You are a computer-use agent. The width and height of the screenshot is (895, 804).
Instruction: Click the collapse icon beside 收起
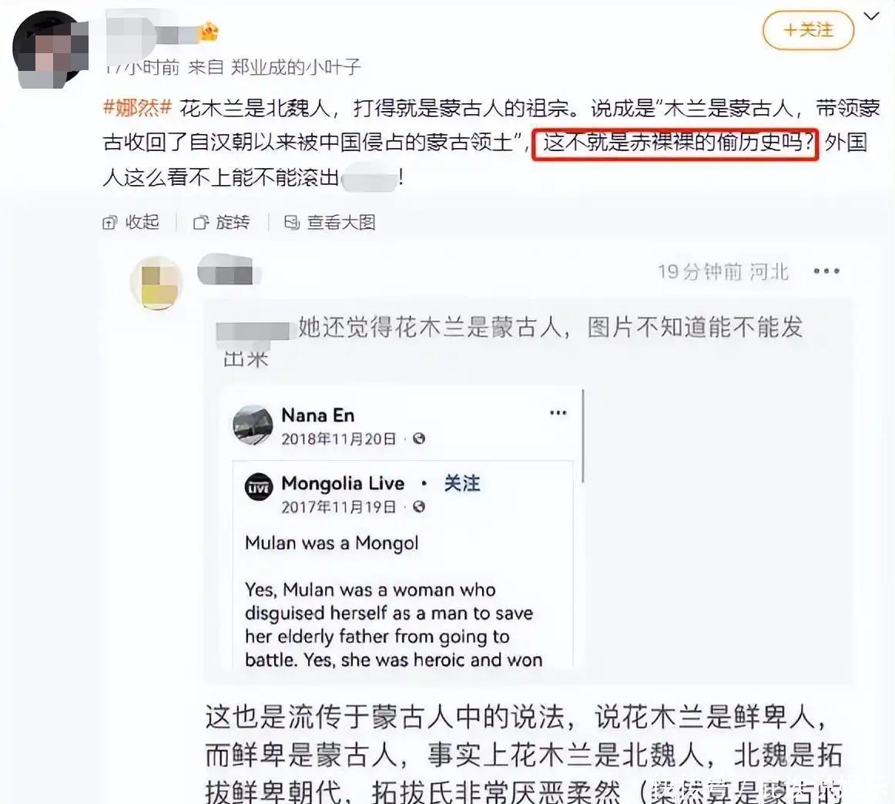point(109,222)
